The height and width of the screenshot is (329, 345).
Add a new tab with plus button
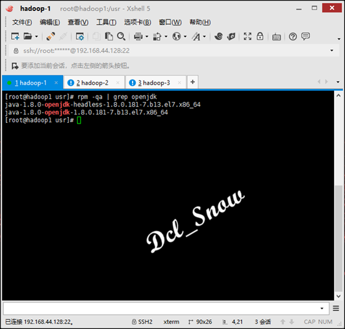click(192, 82)
